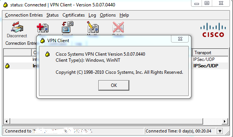This screenshot has height=137, width=233.
Task: Click the bold IPSec/UDP transport cell
Action: click(x=206, y=66)
